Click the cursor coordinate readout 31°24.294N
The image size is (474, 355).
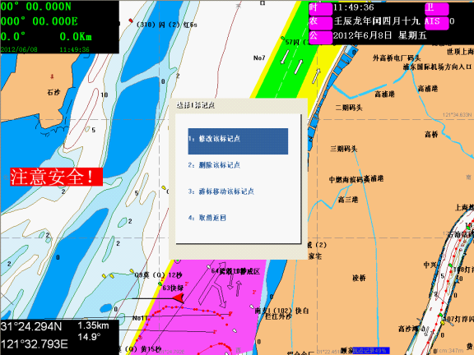[31, 326]
